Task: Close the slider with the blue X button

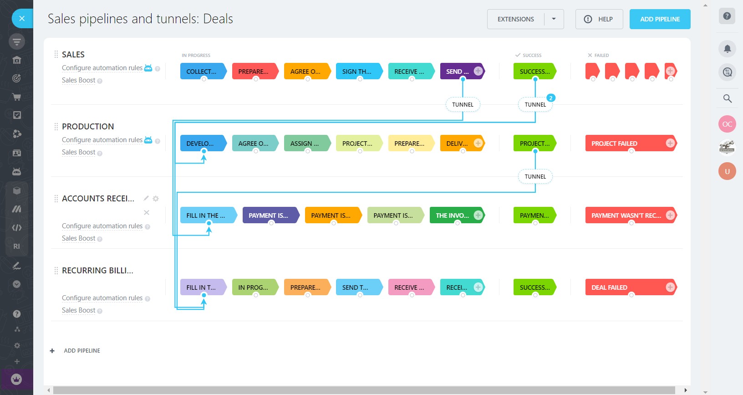Action: pyautogui.click(x=22, y=19)
